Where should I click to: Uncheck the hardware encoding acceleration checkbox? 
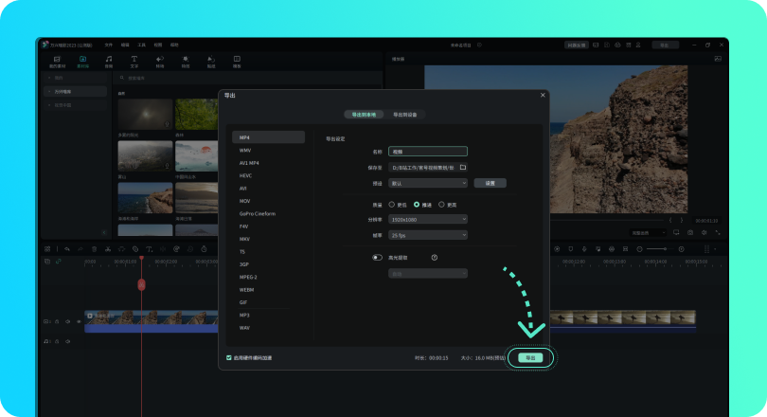229,357
